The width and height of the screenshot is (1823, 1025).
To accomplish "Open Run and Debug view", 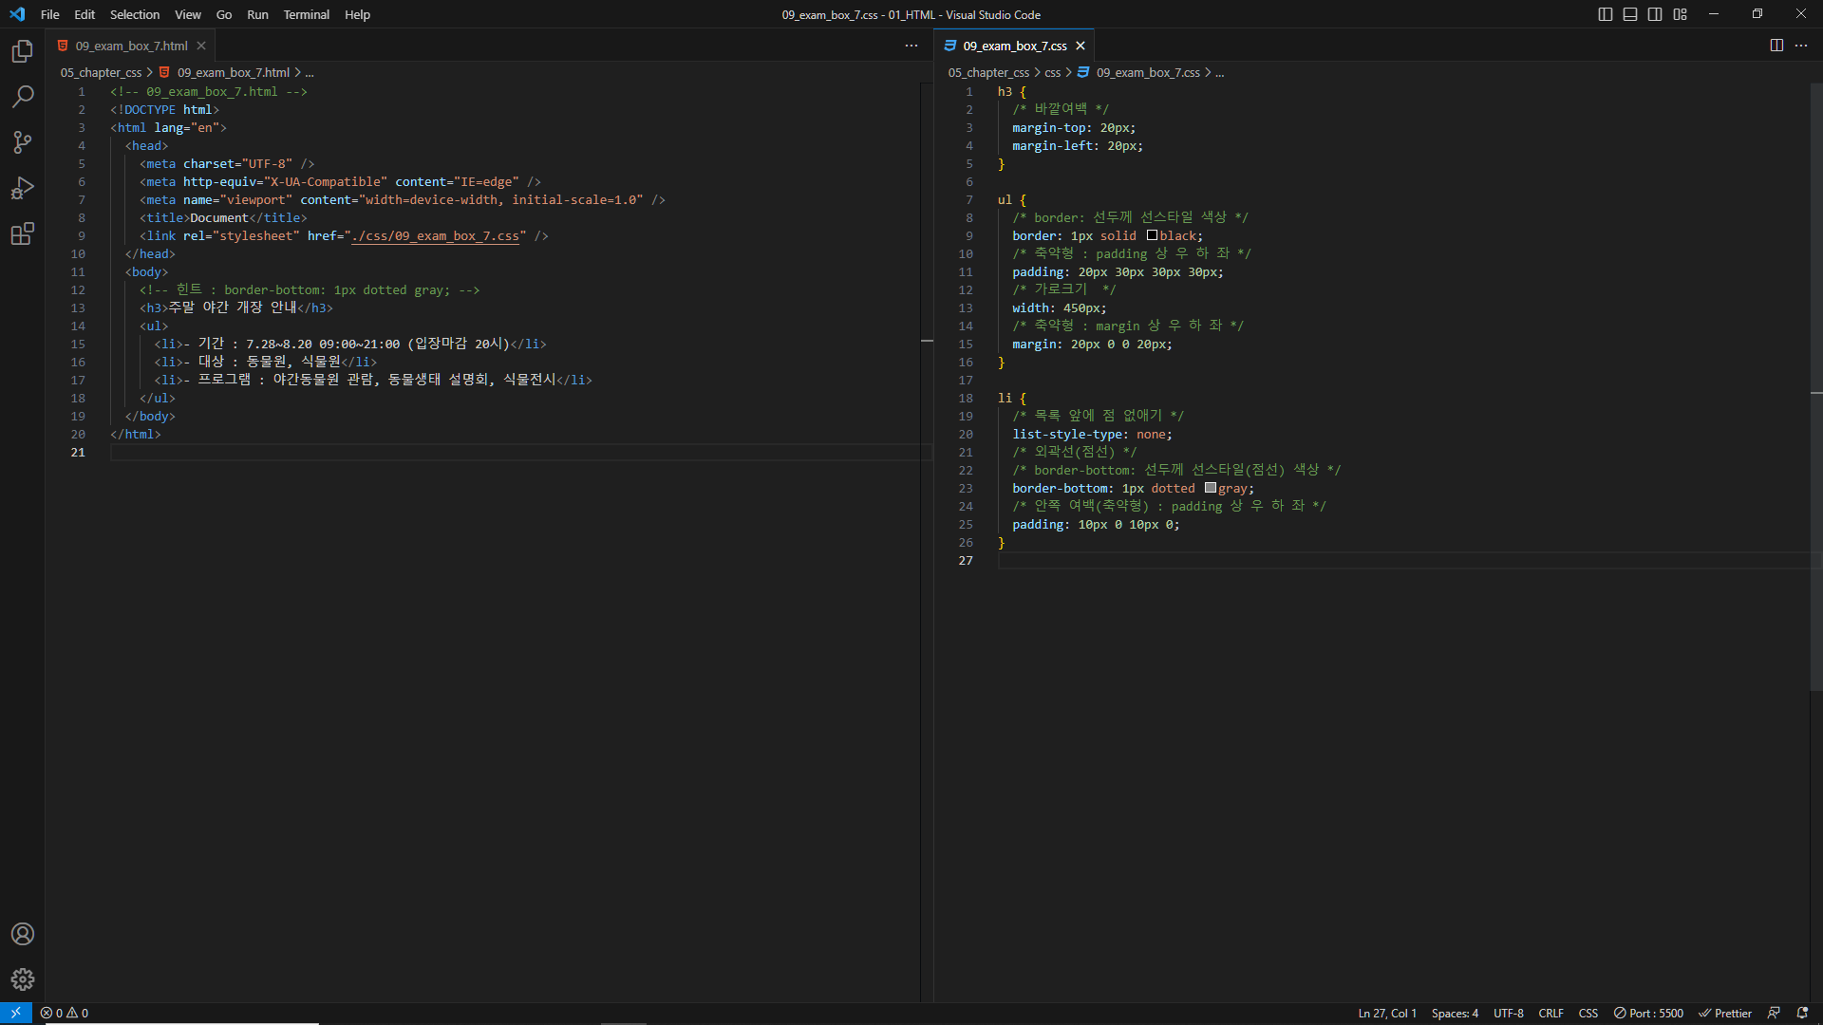I will pyautogui.click(x=23, y=188).
